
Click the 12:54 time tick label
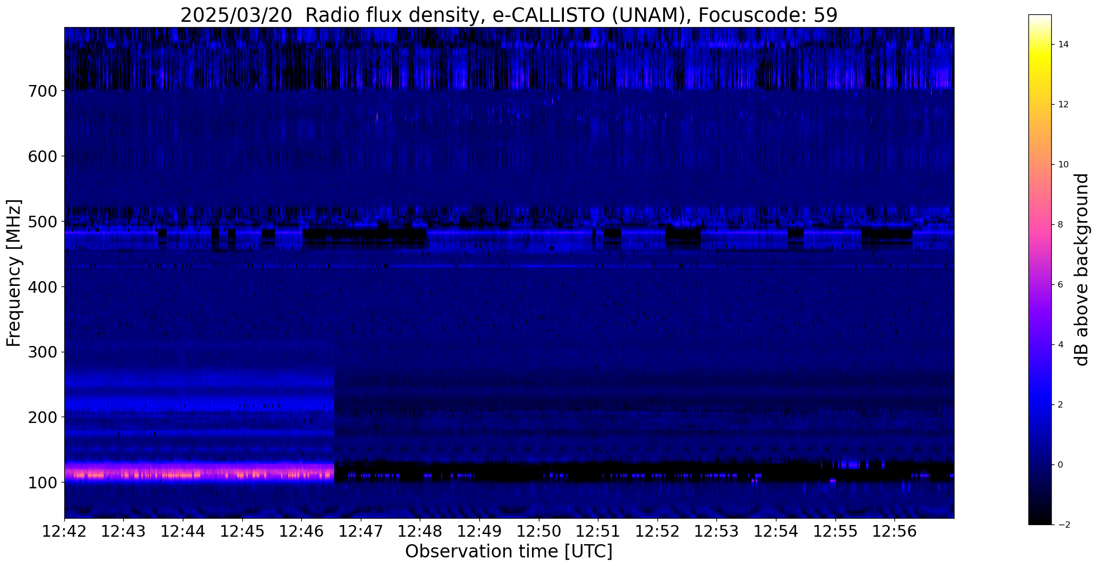[776, 531]
